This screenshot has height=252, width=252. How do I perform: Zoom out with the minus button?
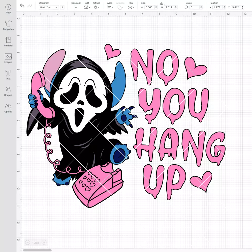[27, 242]
